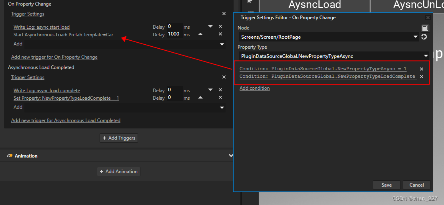Open Trigger Settings under Asynchronous Load Completed
Image resolution: width=444 pixels, height=205 pixels.
(28, 77)
